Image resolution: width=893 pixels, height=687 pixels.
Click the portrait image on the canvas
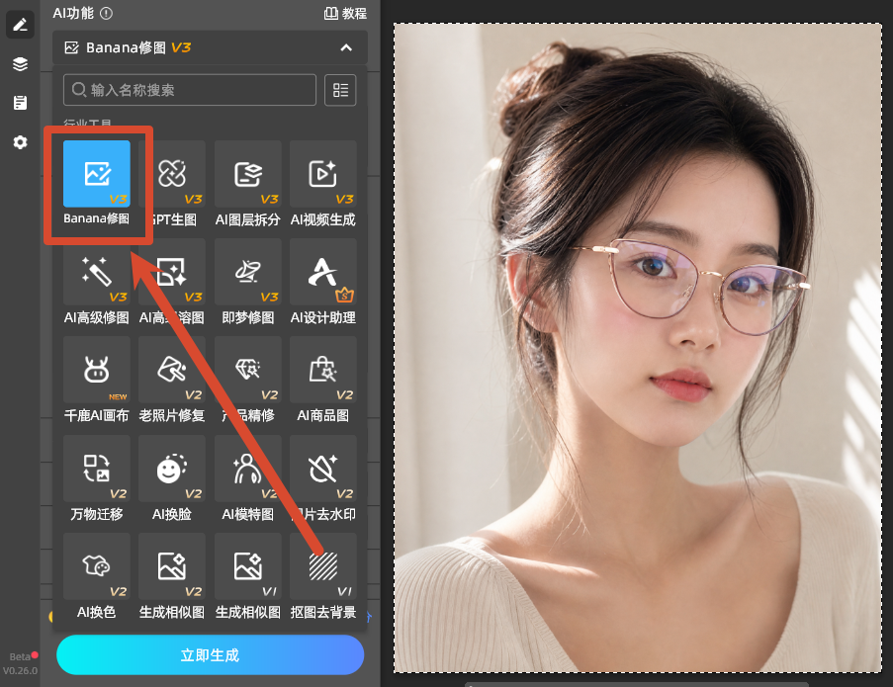click(x=637, y=348)
